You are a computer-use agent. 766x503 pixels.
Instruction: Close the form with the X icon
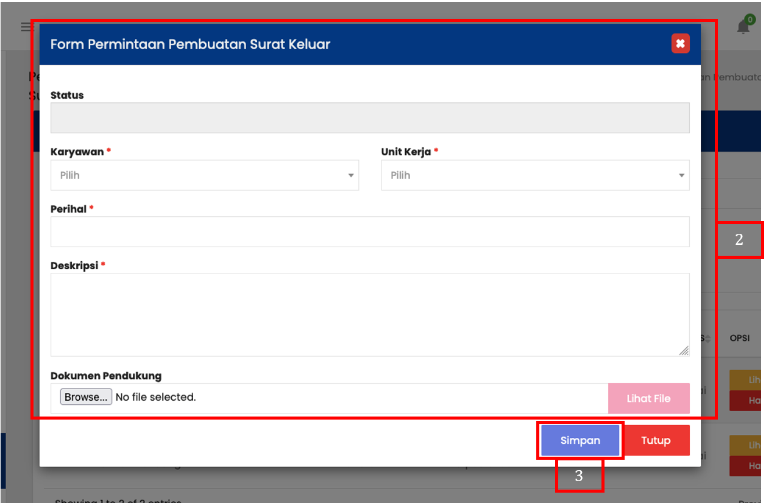[x=680, y=44]
